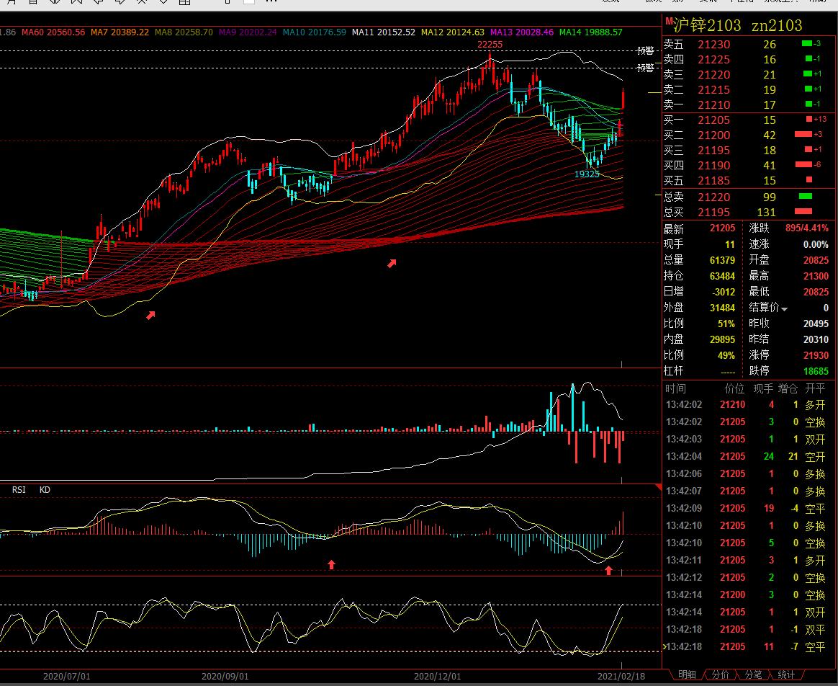The width and height of the screenshot is (838, 686).
Task: Click the 2020/09/01 date on time axis
Action: click(x=225, y=677)
